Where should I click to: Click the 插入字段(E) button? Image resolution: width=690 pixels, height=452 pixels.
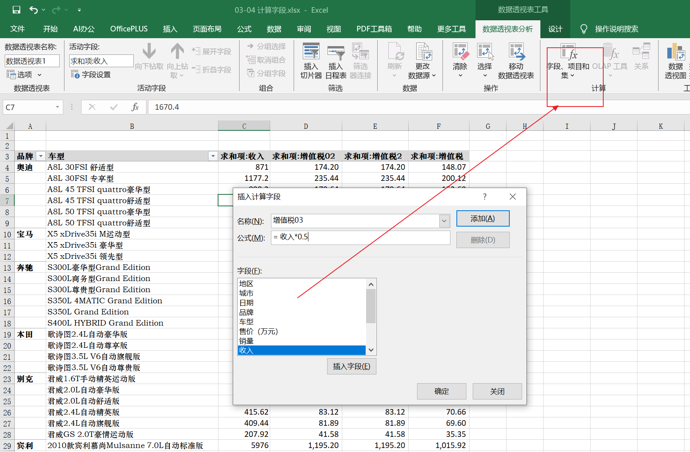pos(351,366)
